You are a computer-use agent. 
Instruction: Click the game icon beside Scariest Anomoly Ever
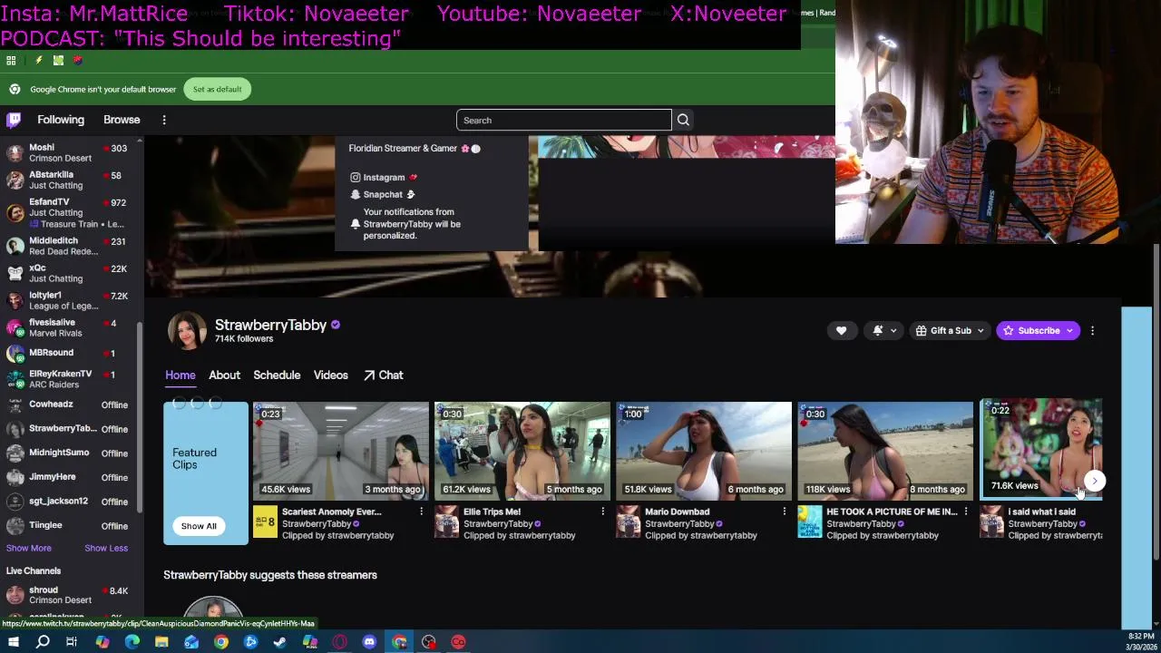(x=265, y=521)
